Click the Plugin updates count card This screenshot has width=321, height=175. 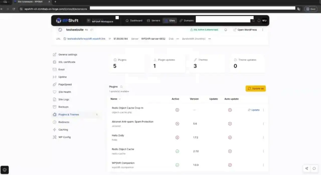(167, 64)
